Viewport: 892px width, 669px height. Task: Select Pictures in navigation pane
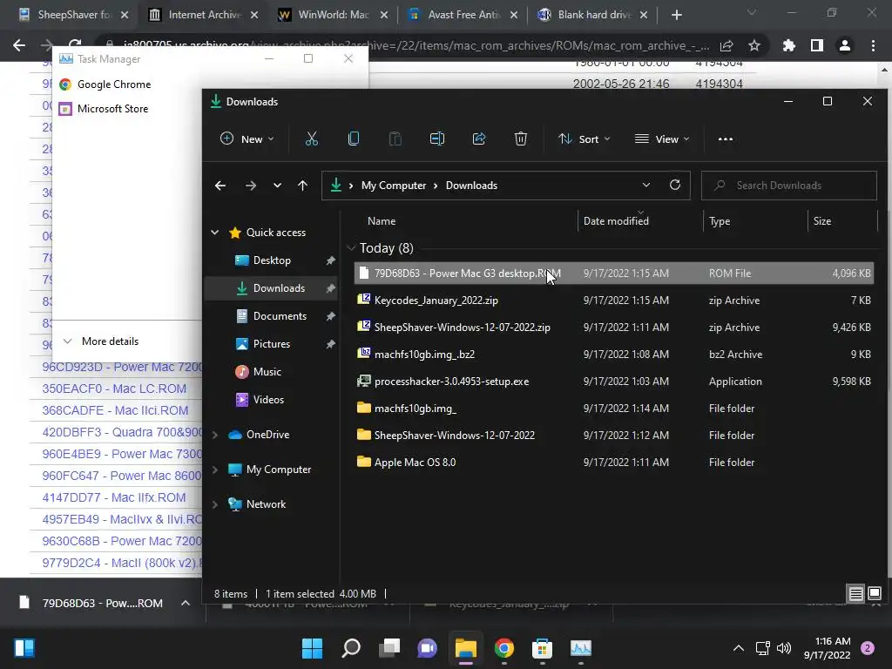272,344
